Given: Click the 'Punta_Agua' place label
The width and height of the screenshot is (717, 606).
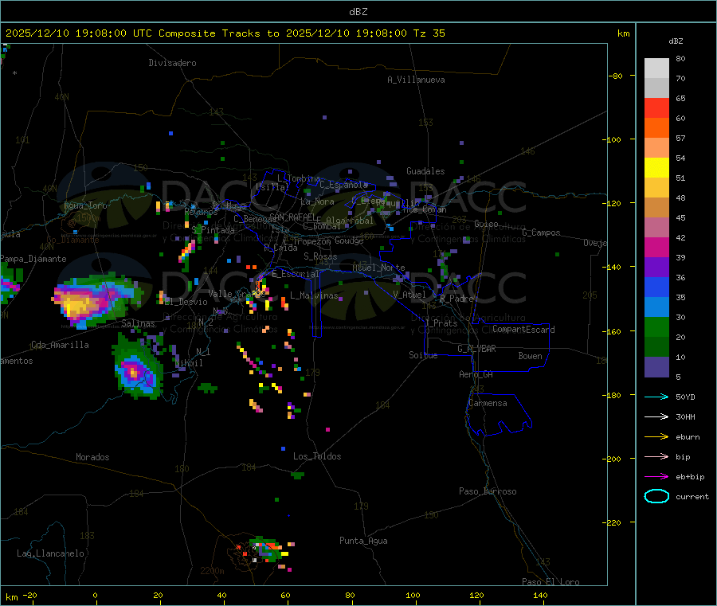Looking at the screenshot, I should point(363,541).
